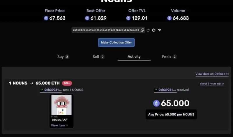This screenshot has width=233, height=137.
Task: Open the Sell tab
Action: [96, 57]
